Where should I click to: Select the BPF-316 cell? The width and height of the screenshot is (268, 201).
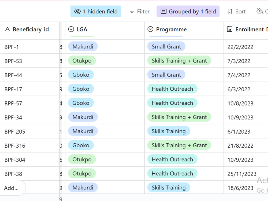pyautogui.click(x=30, y=145)
